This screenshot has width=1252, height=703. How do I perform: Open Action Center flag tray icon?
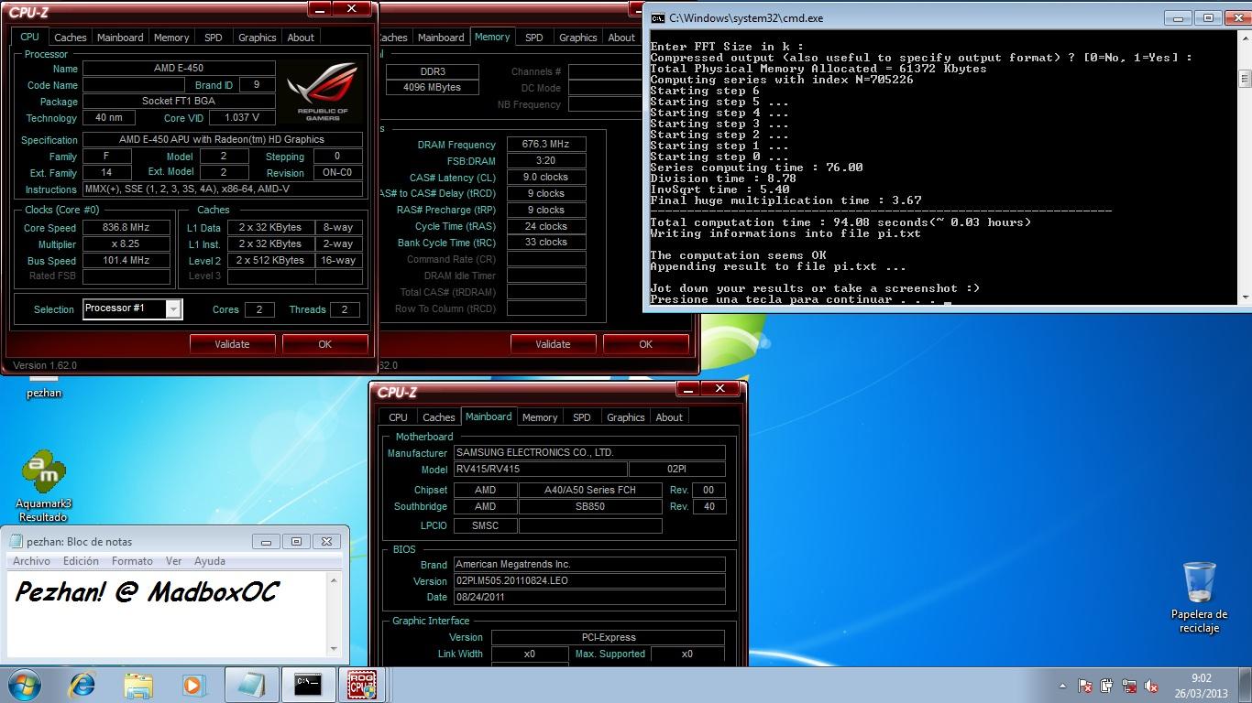click(x=1085, y=685)
